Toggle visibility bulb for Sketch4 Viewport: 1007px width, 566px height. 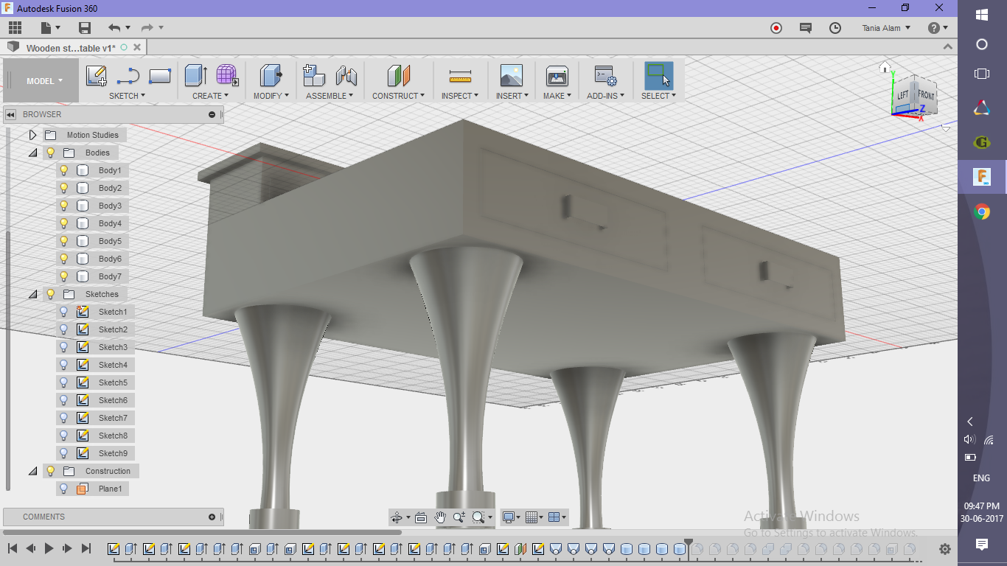pyautogui.click(x=64, y=365)
